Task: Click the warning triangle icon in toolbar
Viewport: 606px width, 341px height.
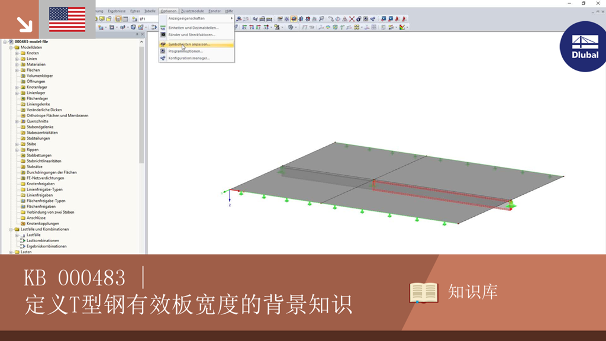Action: click(x=345, y=18)
